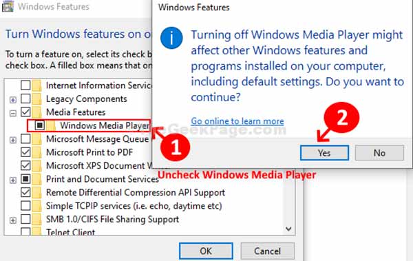Click the Simple TCPIP services folder icon

click(x=37, y=206)
